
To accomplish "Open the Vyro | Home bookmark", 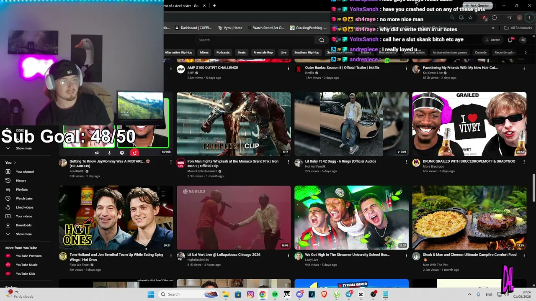I will (230, 28).
